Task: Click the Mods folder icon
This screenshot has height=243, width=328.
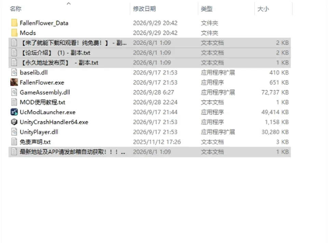Action: (x=14, y=33)
